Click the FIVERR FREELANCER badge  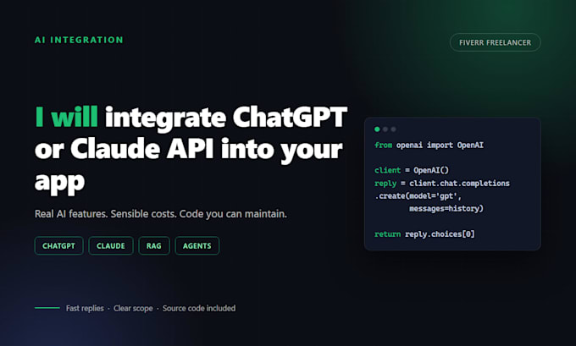click(x=495, y=42)
